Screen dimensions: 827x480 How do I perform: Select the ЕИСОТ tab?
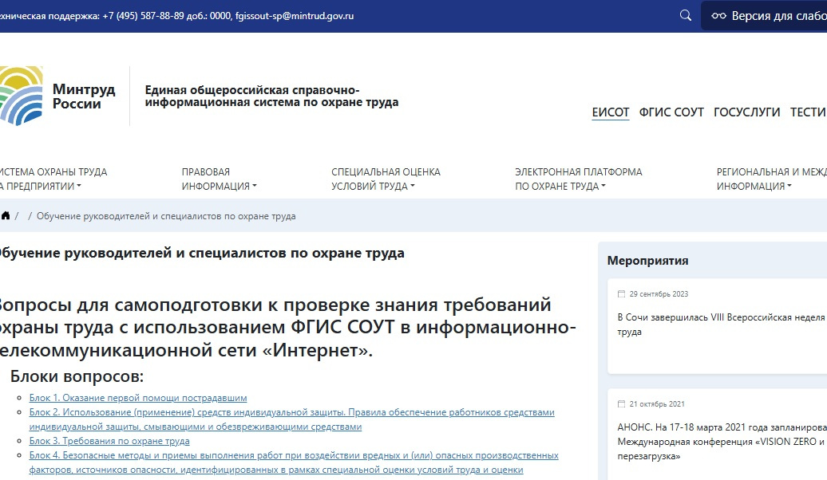pyautogui.click(x=611, y=112)
